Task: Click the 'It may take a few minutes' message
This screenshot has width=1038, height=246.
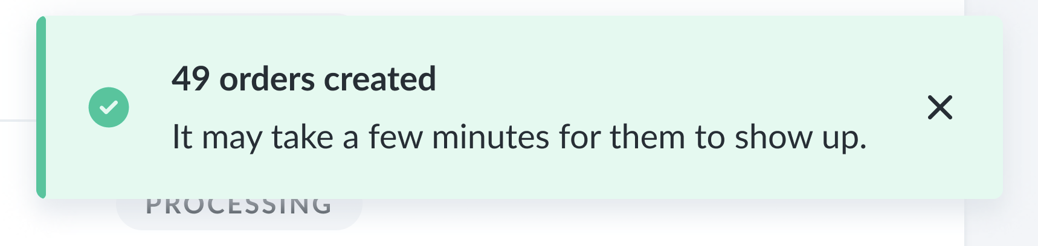Action: (520, 137)
